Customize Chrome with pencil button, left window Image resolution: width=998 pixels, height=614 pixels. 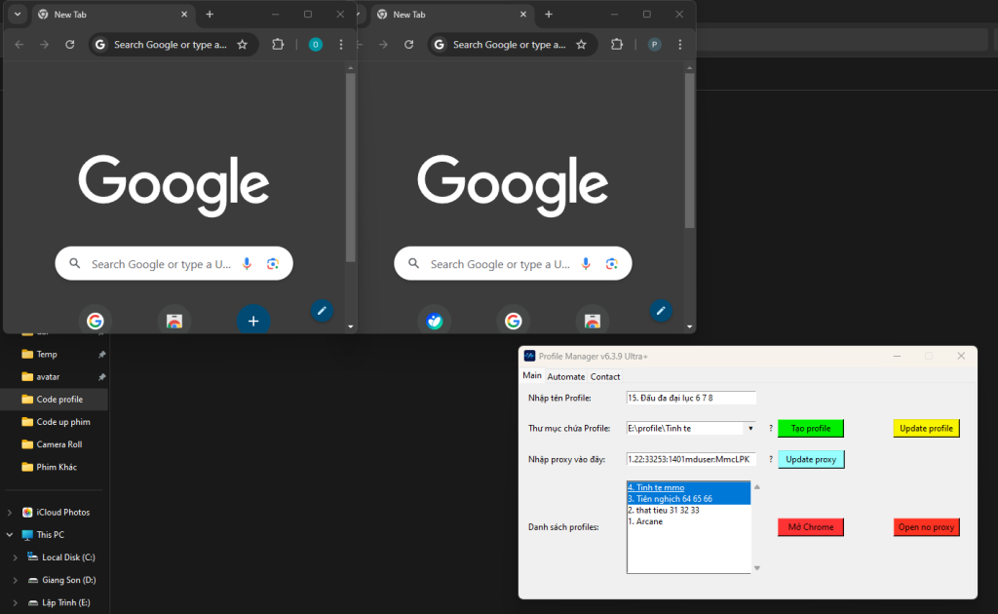tap(322, 311)
